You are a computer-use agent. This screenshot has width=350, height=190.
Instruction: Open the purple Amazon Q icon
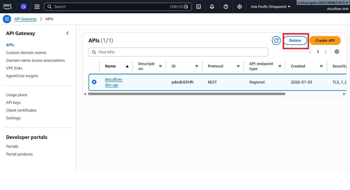pos(23,7)
